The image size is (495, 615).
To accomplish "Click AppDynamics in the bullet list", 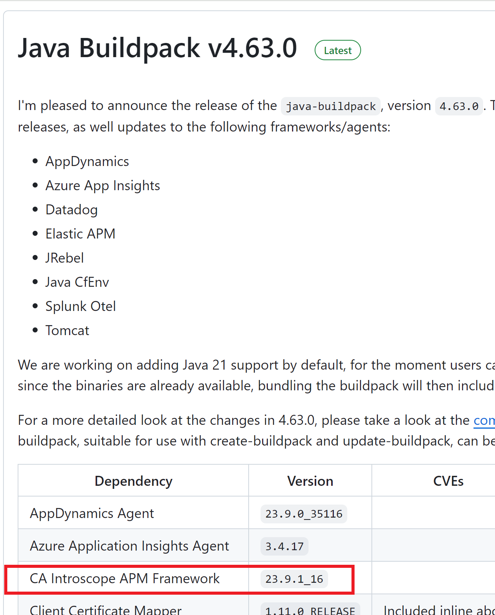I will (87, 161).
